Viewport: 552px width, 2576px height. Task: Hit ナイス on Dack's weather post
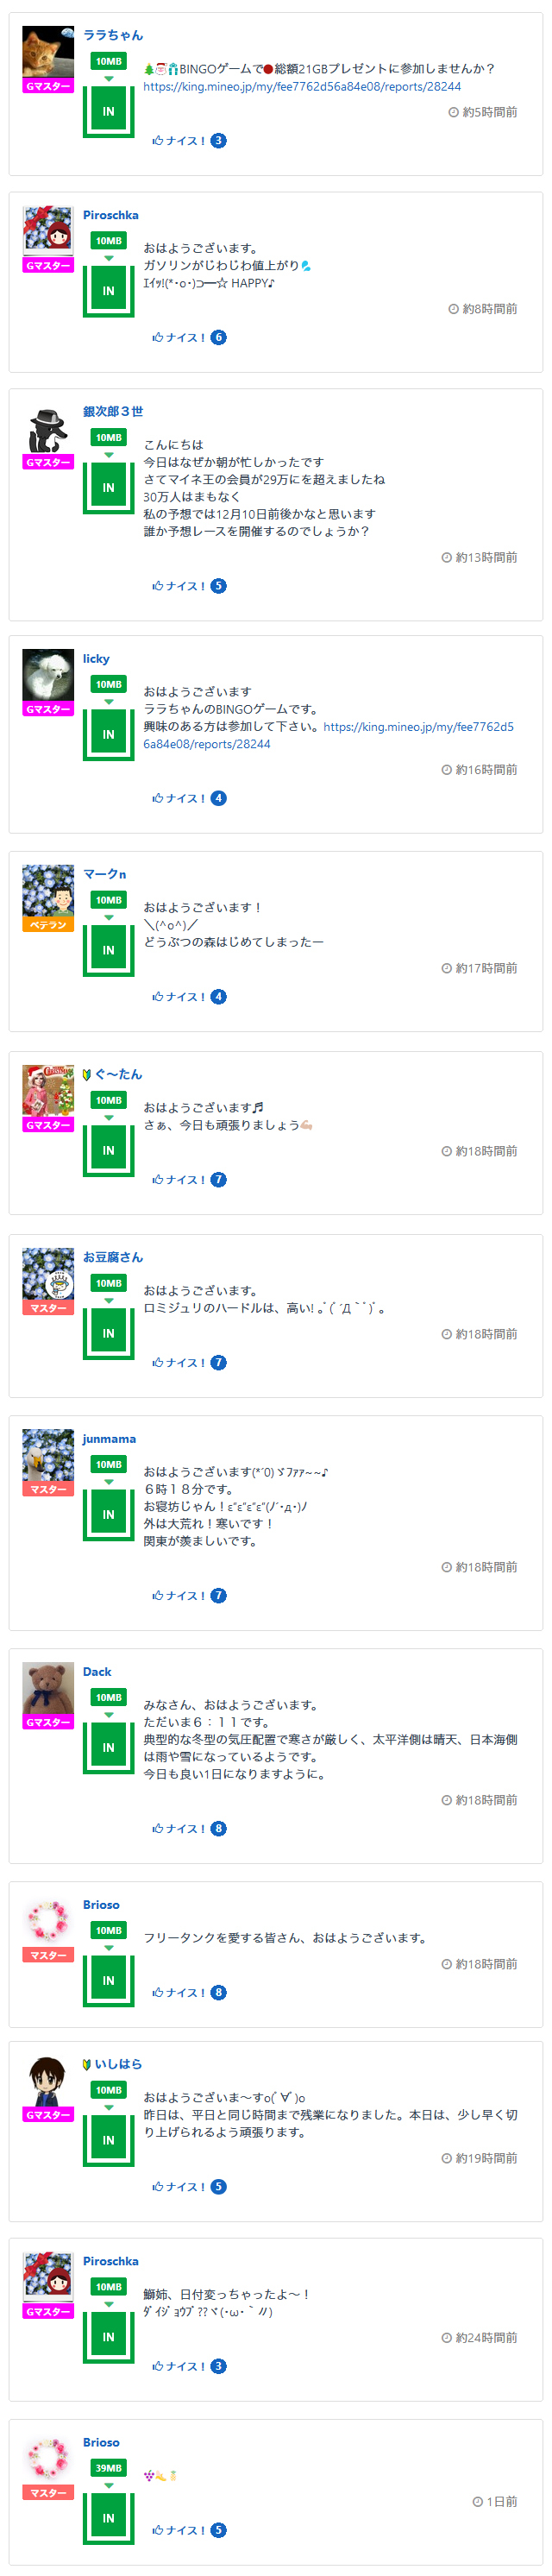[x=179, y=1829]
